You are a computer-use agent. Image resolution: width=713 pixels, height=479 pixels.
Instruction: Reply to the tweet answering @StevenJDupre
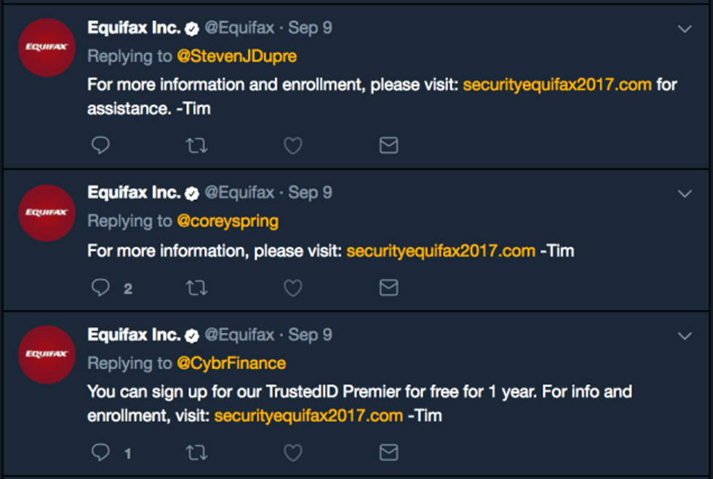(x=100, y=145)
